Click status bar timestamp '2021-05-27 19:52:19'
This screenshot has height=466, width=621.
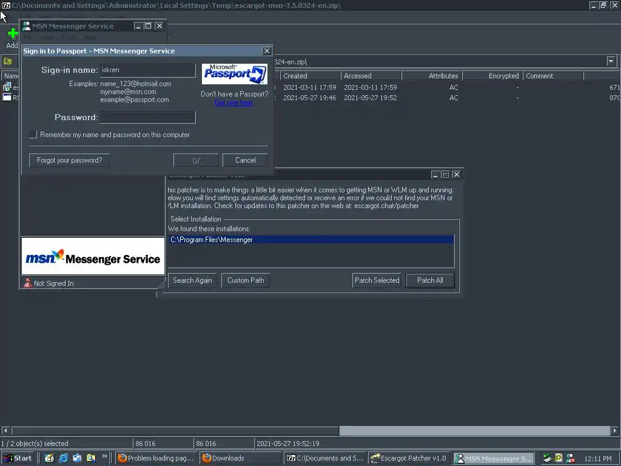point(288,444)
